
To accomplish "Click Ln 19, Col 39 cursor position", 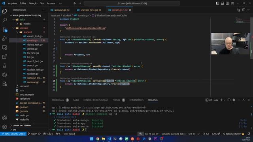I will [x=152, y=134].
